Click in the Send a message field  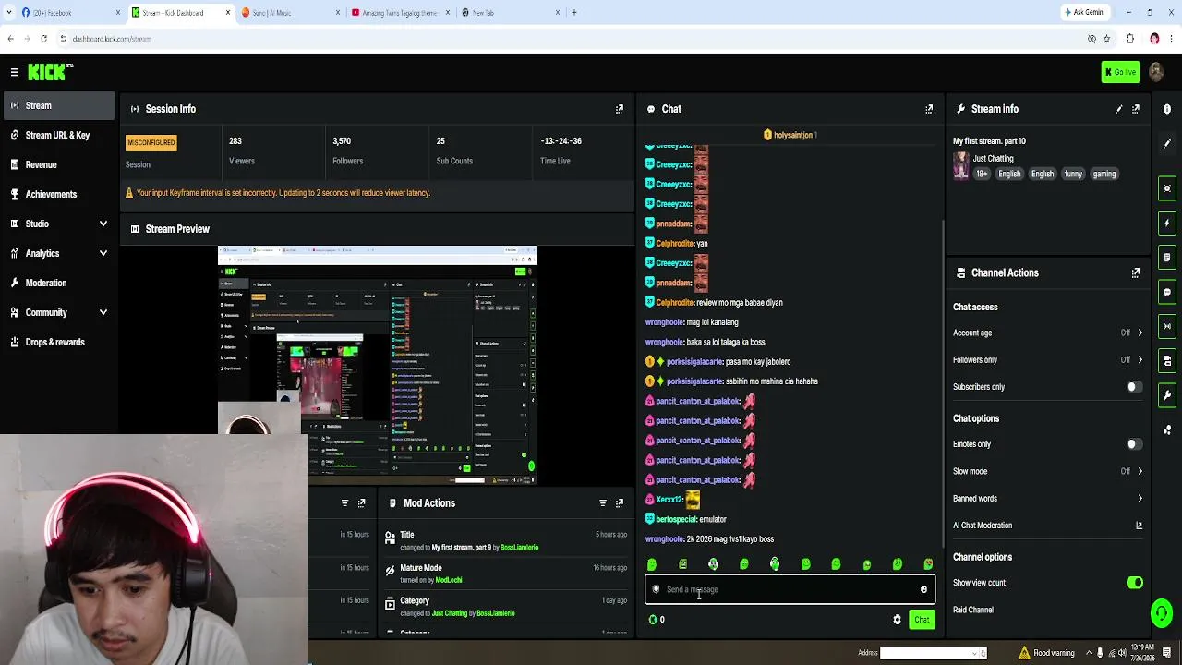(790, 589)
